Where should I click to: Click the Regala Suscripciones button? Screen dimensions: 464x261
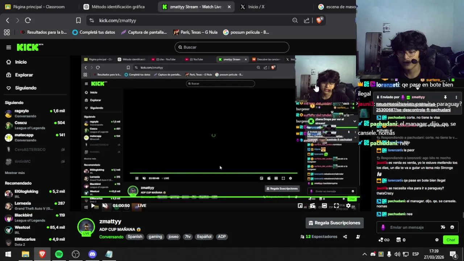tap(335, 223)
